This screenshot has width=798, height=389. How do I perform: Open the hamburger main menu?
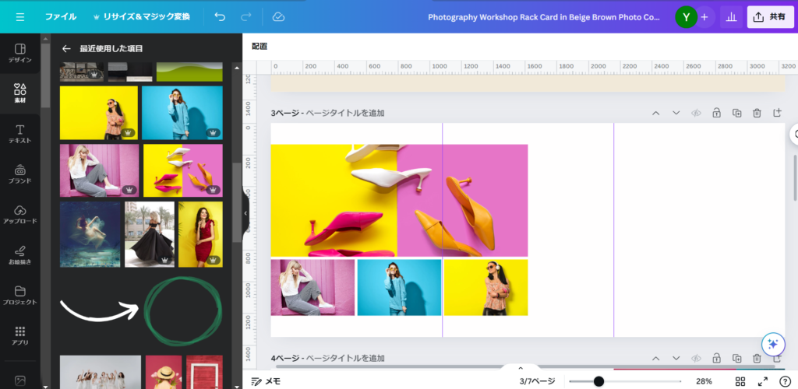[x=19, y=17]
